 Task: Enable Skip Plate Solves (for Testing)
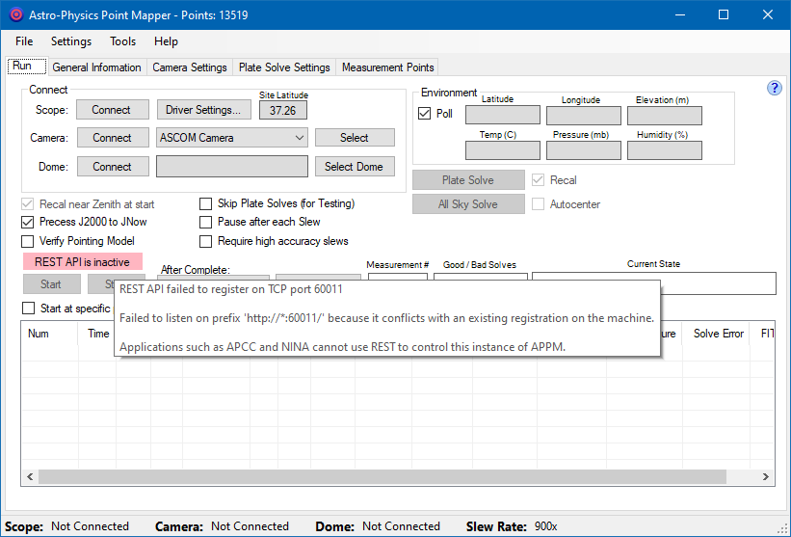205,203
